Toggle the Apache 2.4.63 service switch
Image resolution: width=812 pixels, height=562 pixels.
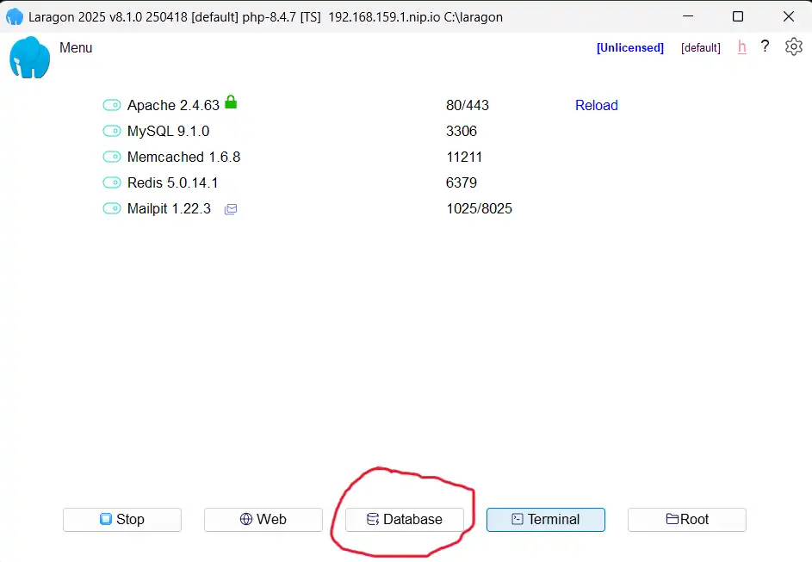click(112, 105)
